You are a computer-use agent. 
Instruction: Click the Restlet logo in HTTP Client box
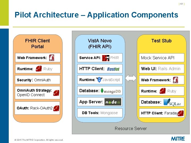(x=113, y=69)
